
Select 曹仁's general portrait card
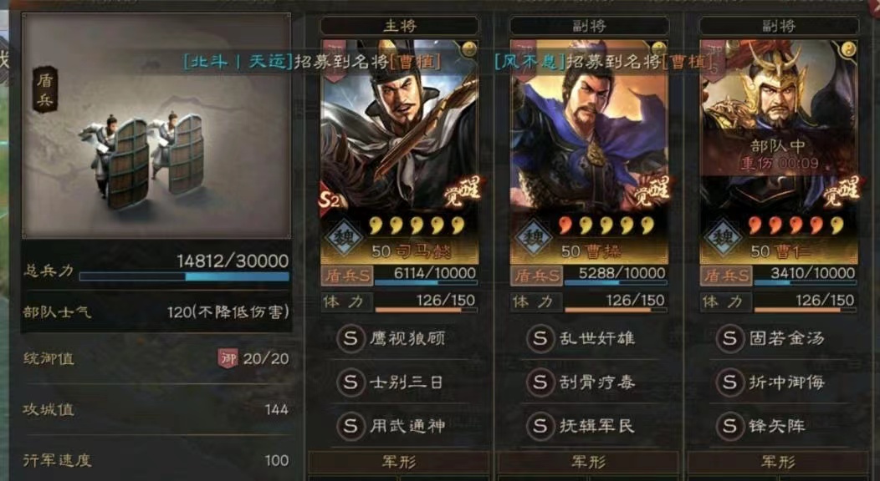tap(779, 151)
